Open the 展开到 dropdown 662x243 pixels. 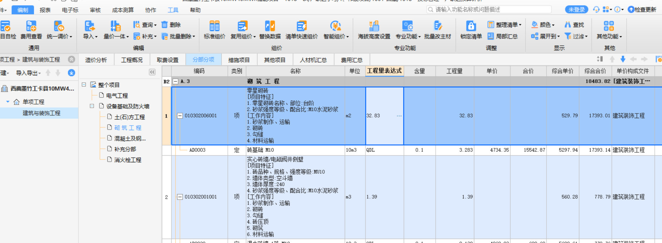[x=545, y=36]
